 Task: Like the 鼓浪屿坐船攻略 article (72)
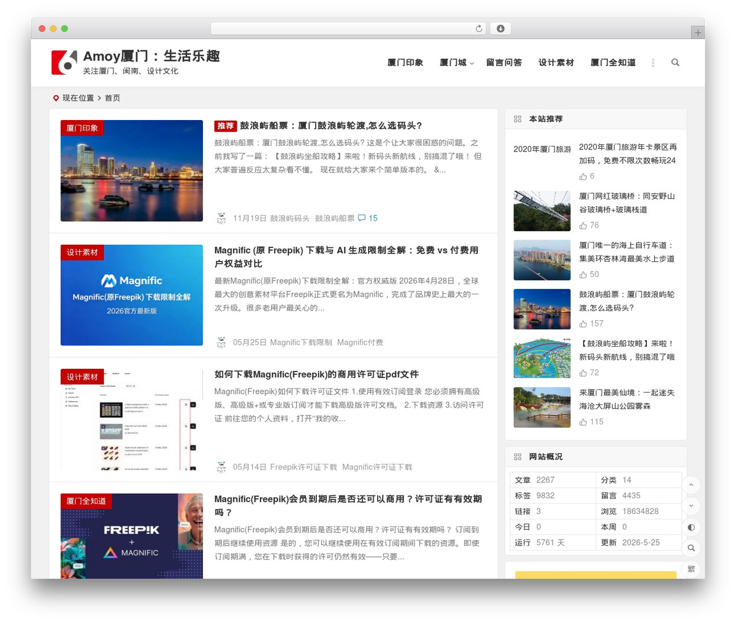(x=589, y=373)
